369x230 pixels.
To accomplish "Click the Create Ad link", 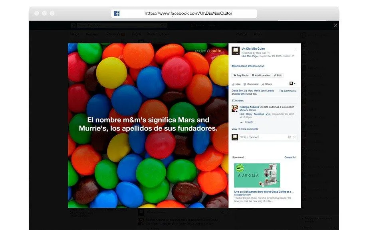I will point(290,157).
